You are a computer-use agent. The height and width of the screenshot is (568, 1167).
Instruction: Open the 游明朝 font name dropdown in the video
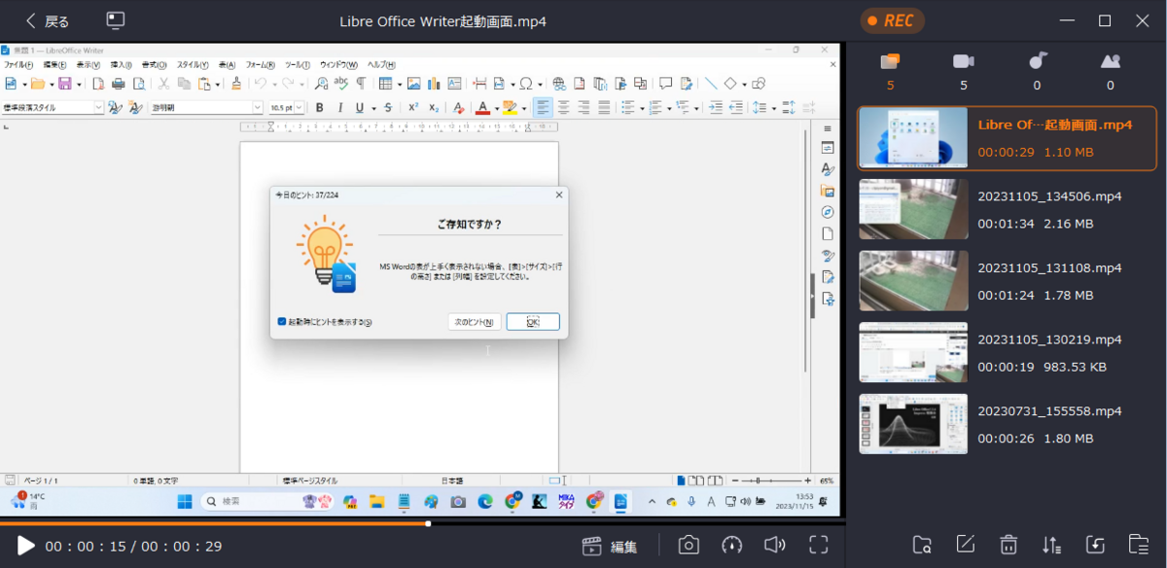[x=258, y=108]
